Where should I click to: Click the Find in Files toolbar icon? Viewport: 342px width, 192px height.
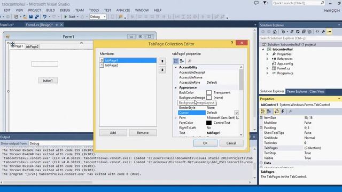coord(120,17)
